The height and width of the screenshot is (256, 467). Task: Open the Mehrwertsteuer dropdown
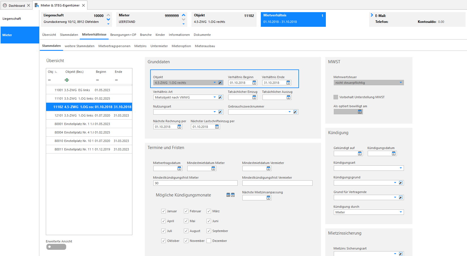point(401,83)
